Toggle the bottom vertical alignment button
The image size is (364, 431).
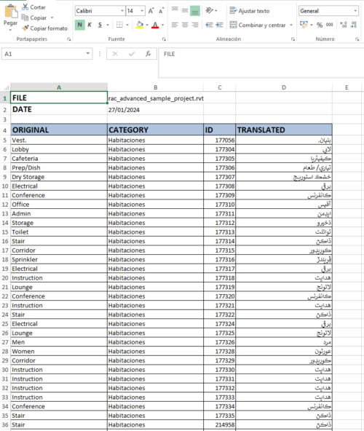point(195,11)
